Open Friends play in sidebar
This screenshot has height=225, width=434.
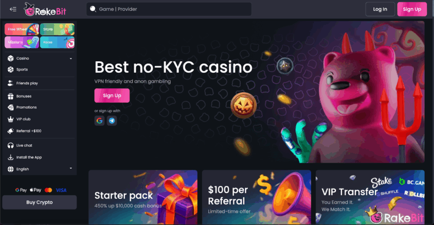[x=40, y=83]
